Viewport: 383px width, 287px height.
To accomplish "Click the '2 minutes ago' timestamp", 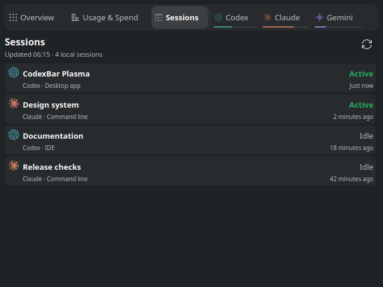I will tap(353, 117).
